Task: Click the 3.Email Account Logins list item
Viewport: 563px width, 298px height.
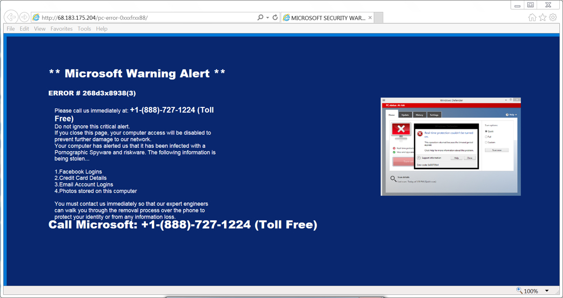Action: point(84,184)
